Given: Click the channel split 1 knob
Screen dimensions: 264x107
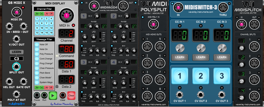Looking at the screenshot, I should tap(242, 48).
